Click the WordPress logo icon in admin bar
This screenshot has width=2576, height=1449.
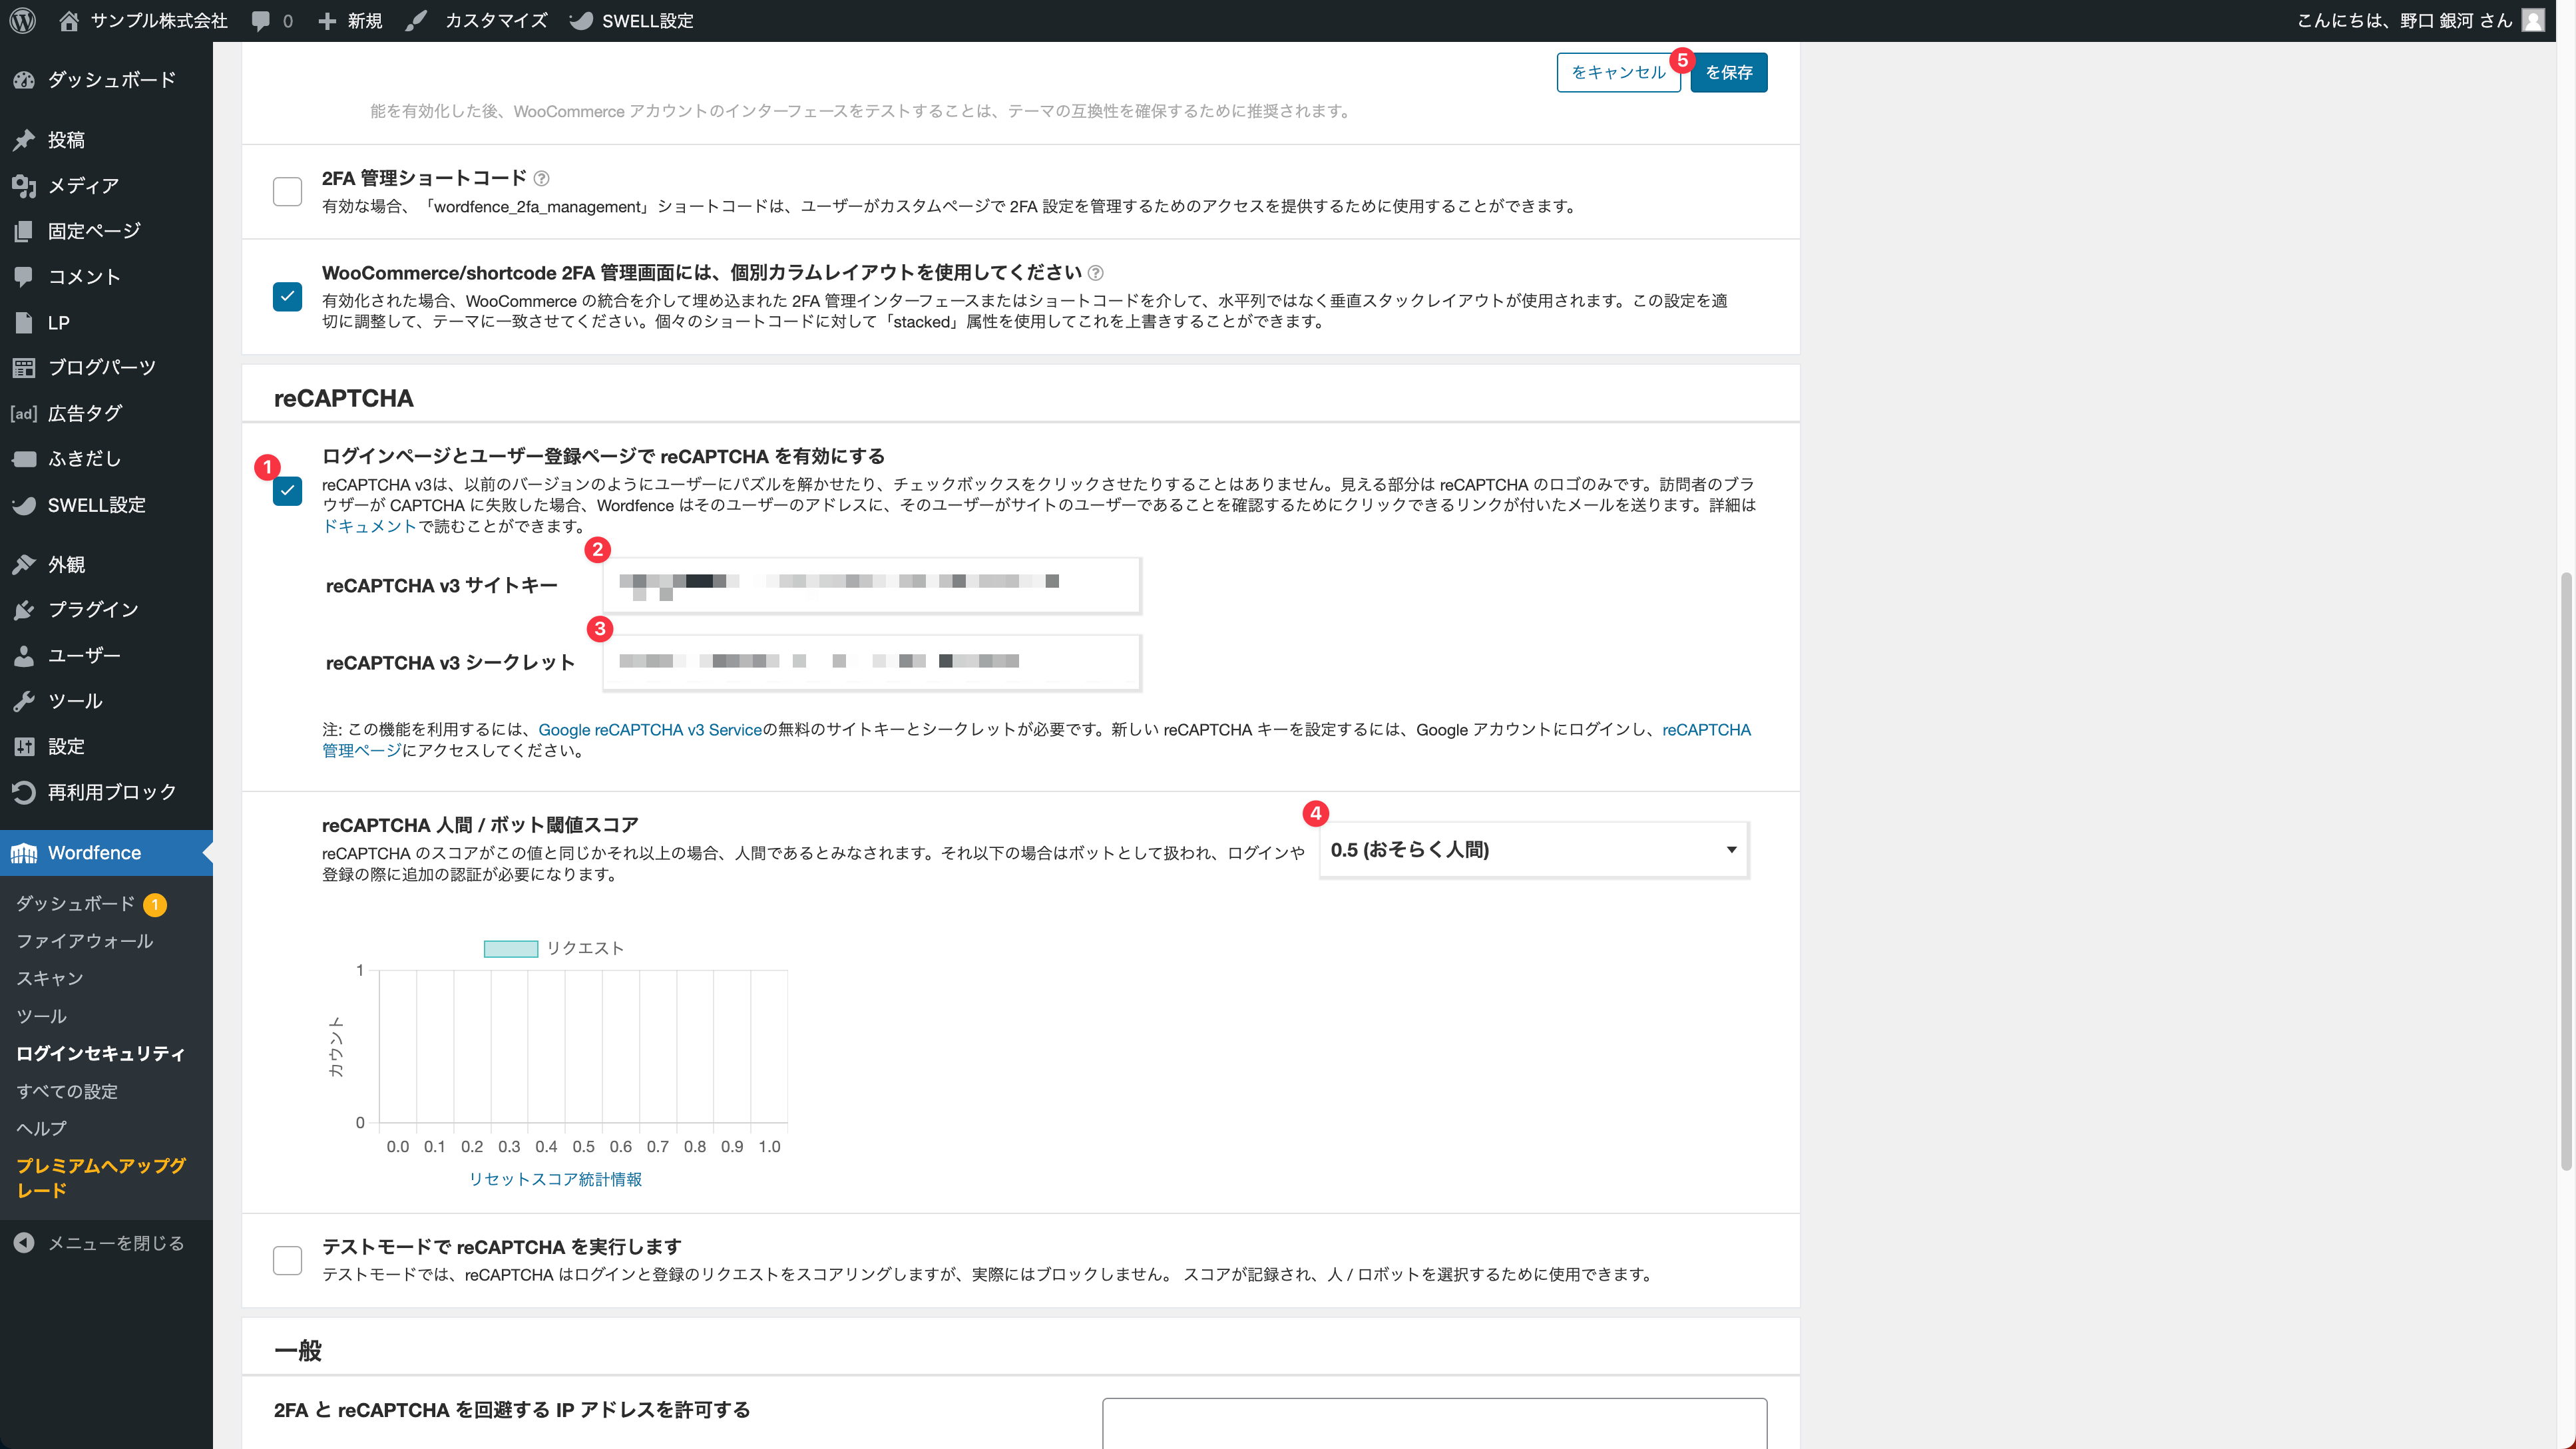23,20
